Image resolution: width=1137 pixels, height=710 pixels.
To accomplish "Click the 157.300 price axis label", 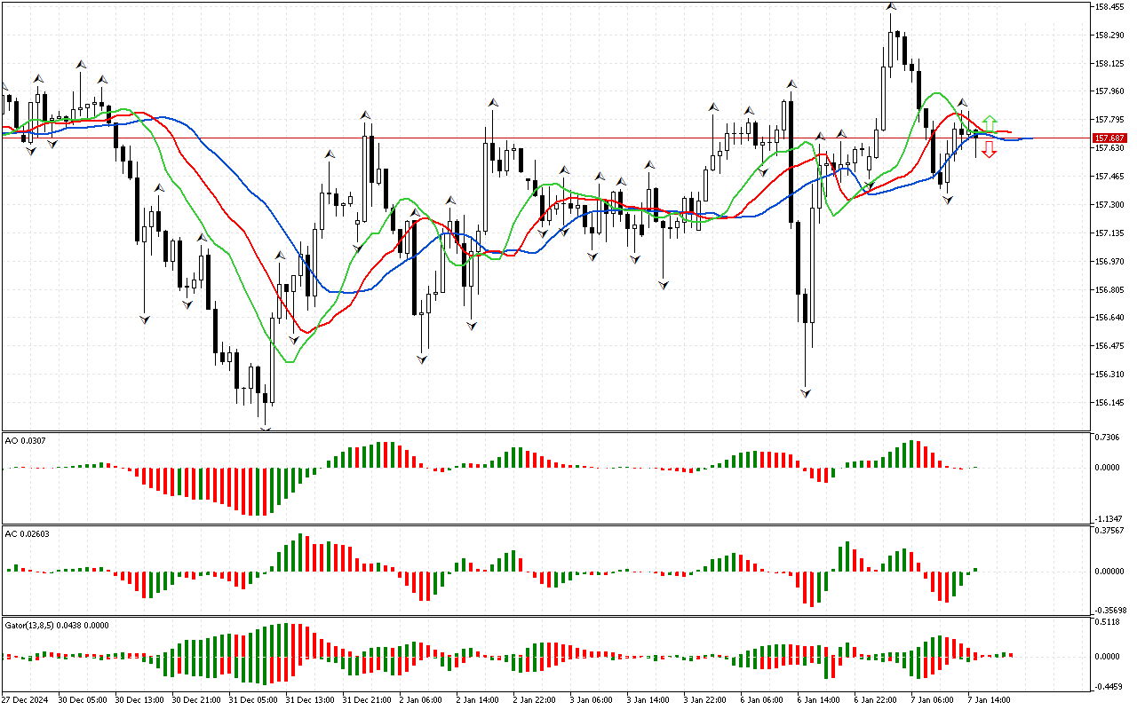I will [x=1109, y=205].
